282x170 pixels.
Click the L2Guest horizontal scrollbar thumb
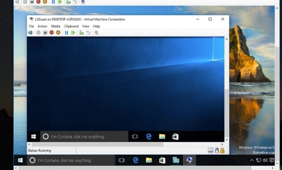(x=97, y=144)
